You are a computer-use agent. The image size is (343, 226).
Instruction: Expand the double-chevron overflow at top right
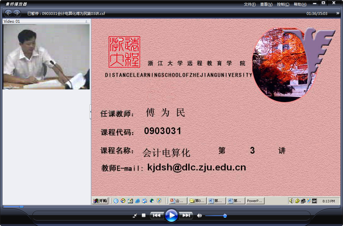click(x=337, y=13)
